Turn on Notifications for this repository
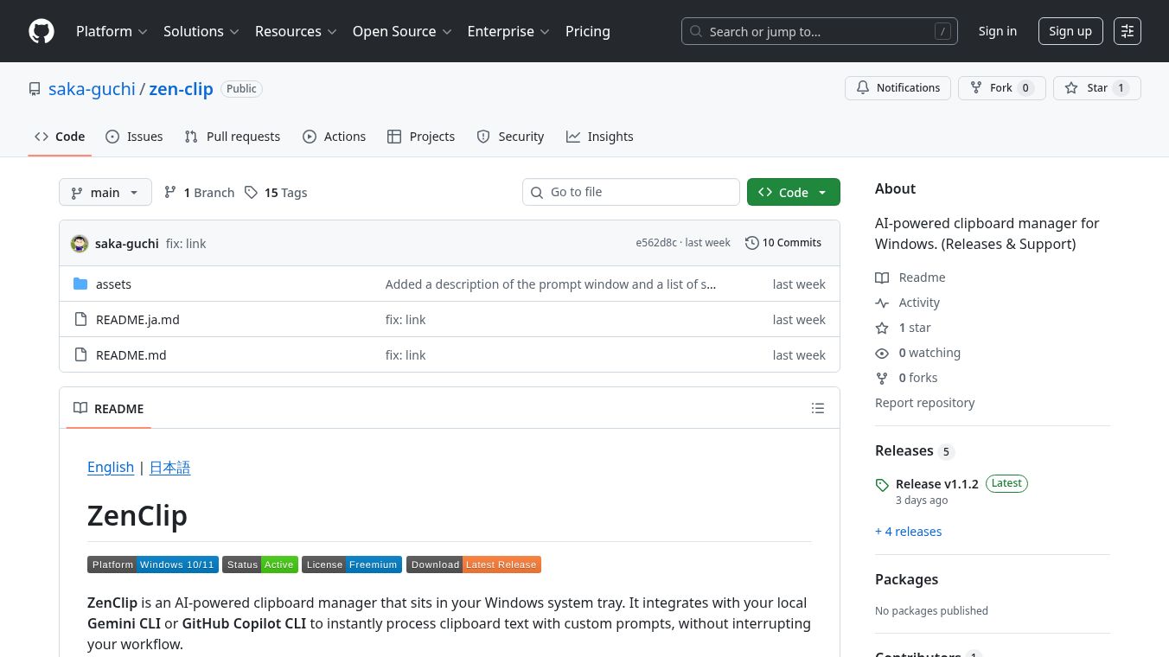Image resolution: width=1169 pixels, height=657 pixels. click(x=898, y=88)
